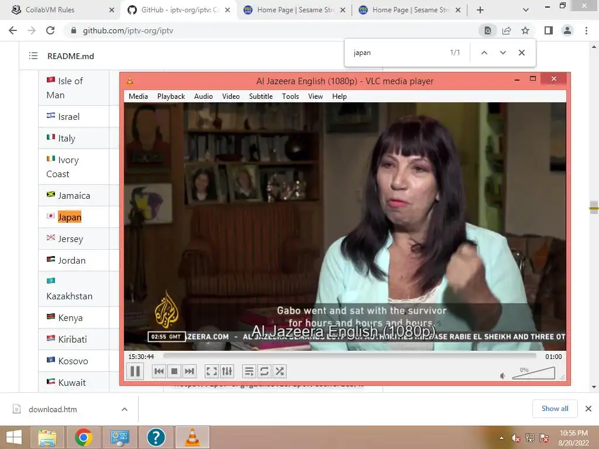
Task: Stop playback in VLC
Action: point(174,371)
